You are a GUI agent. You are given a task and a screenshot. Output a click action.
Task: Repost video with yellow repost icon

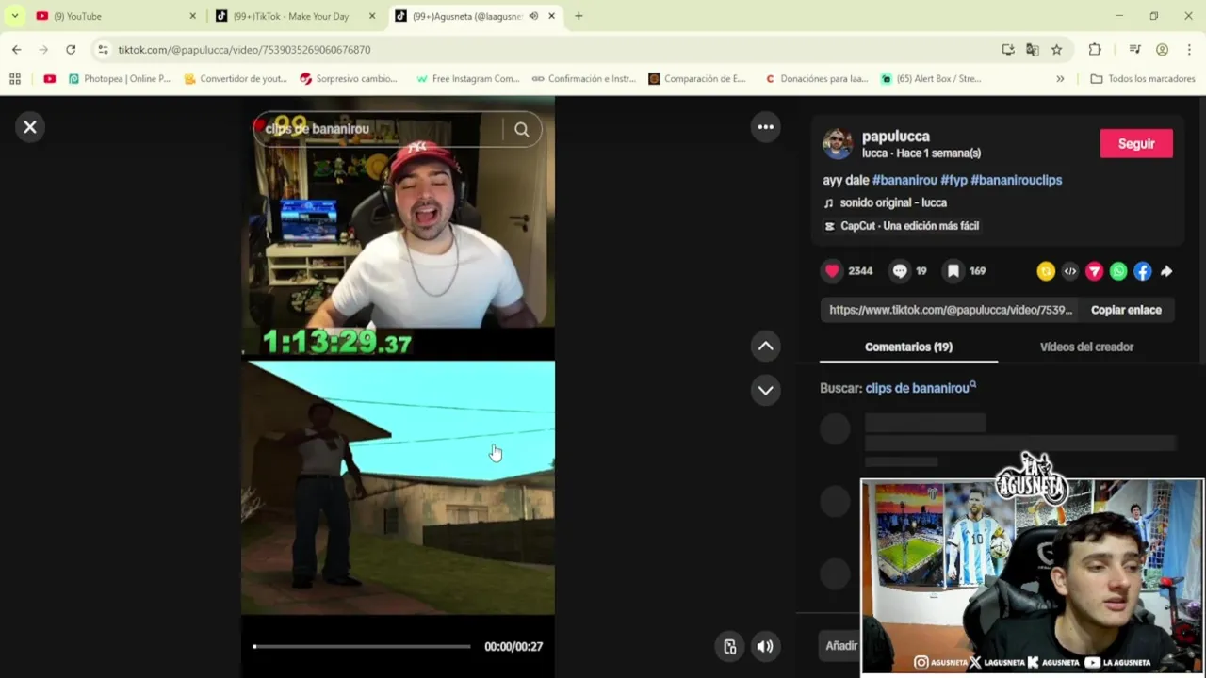pos(1046,271)
